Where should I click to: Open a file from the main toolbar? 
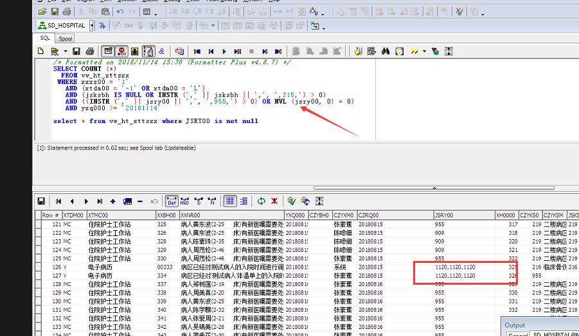coord(42,12)
